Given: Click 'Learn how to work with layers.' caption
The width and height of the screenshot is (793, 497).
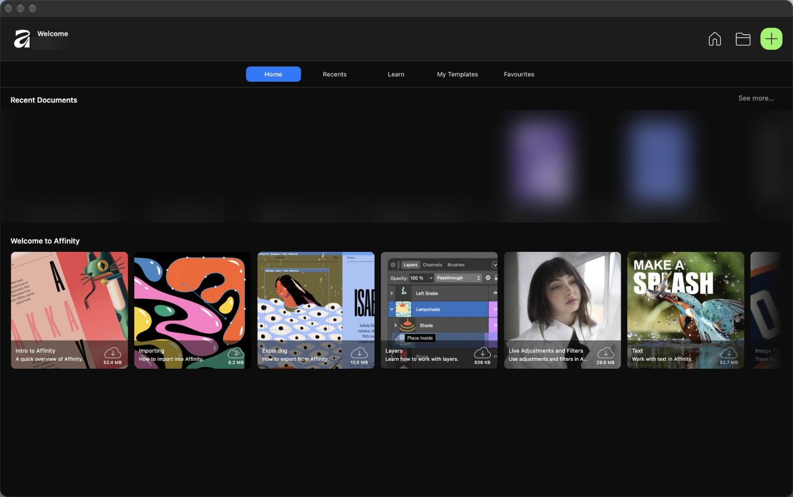Looking at the screenshot, I should pos(422,359).
